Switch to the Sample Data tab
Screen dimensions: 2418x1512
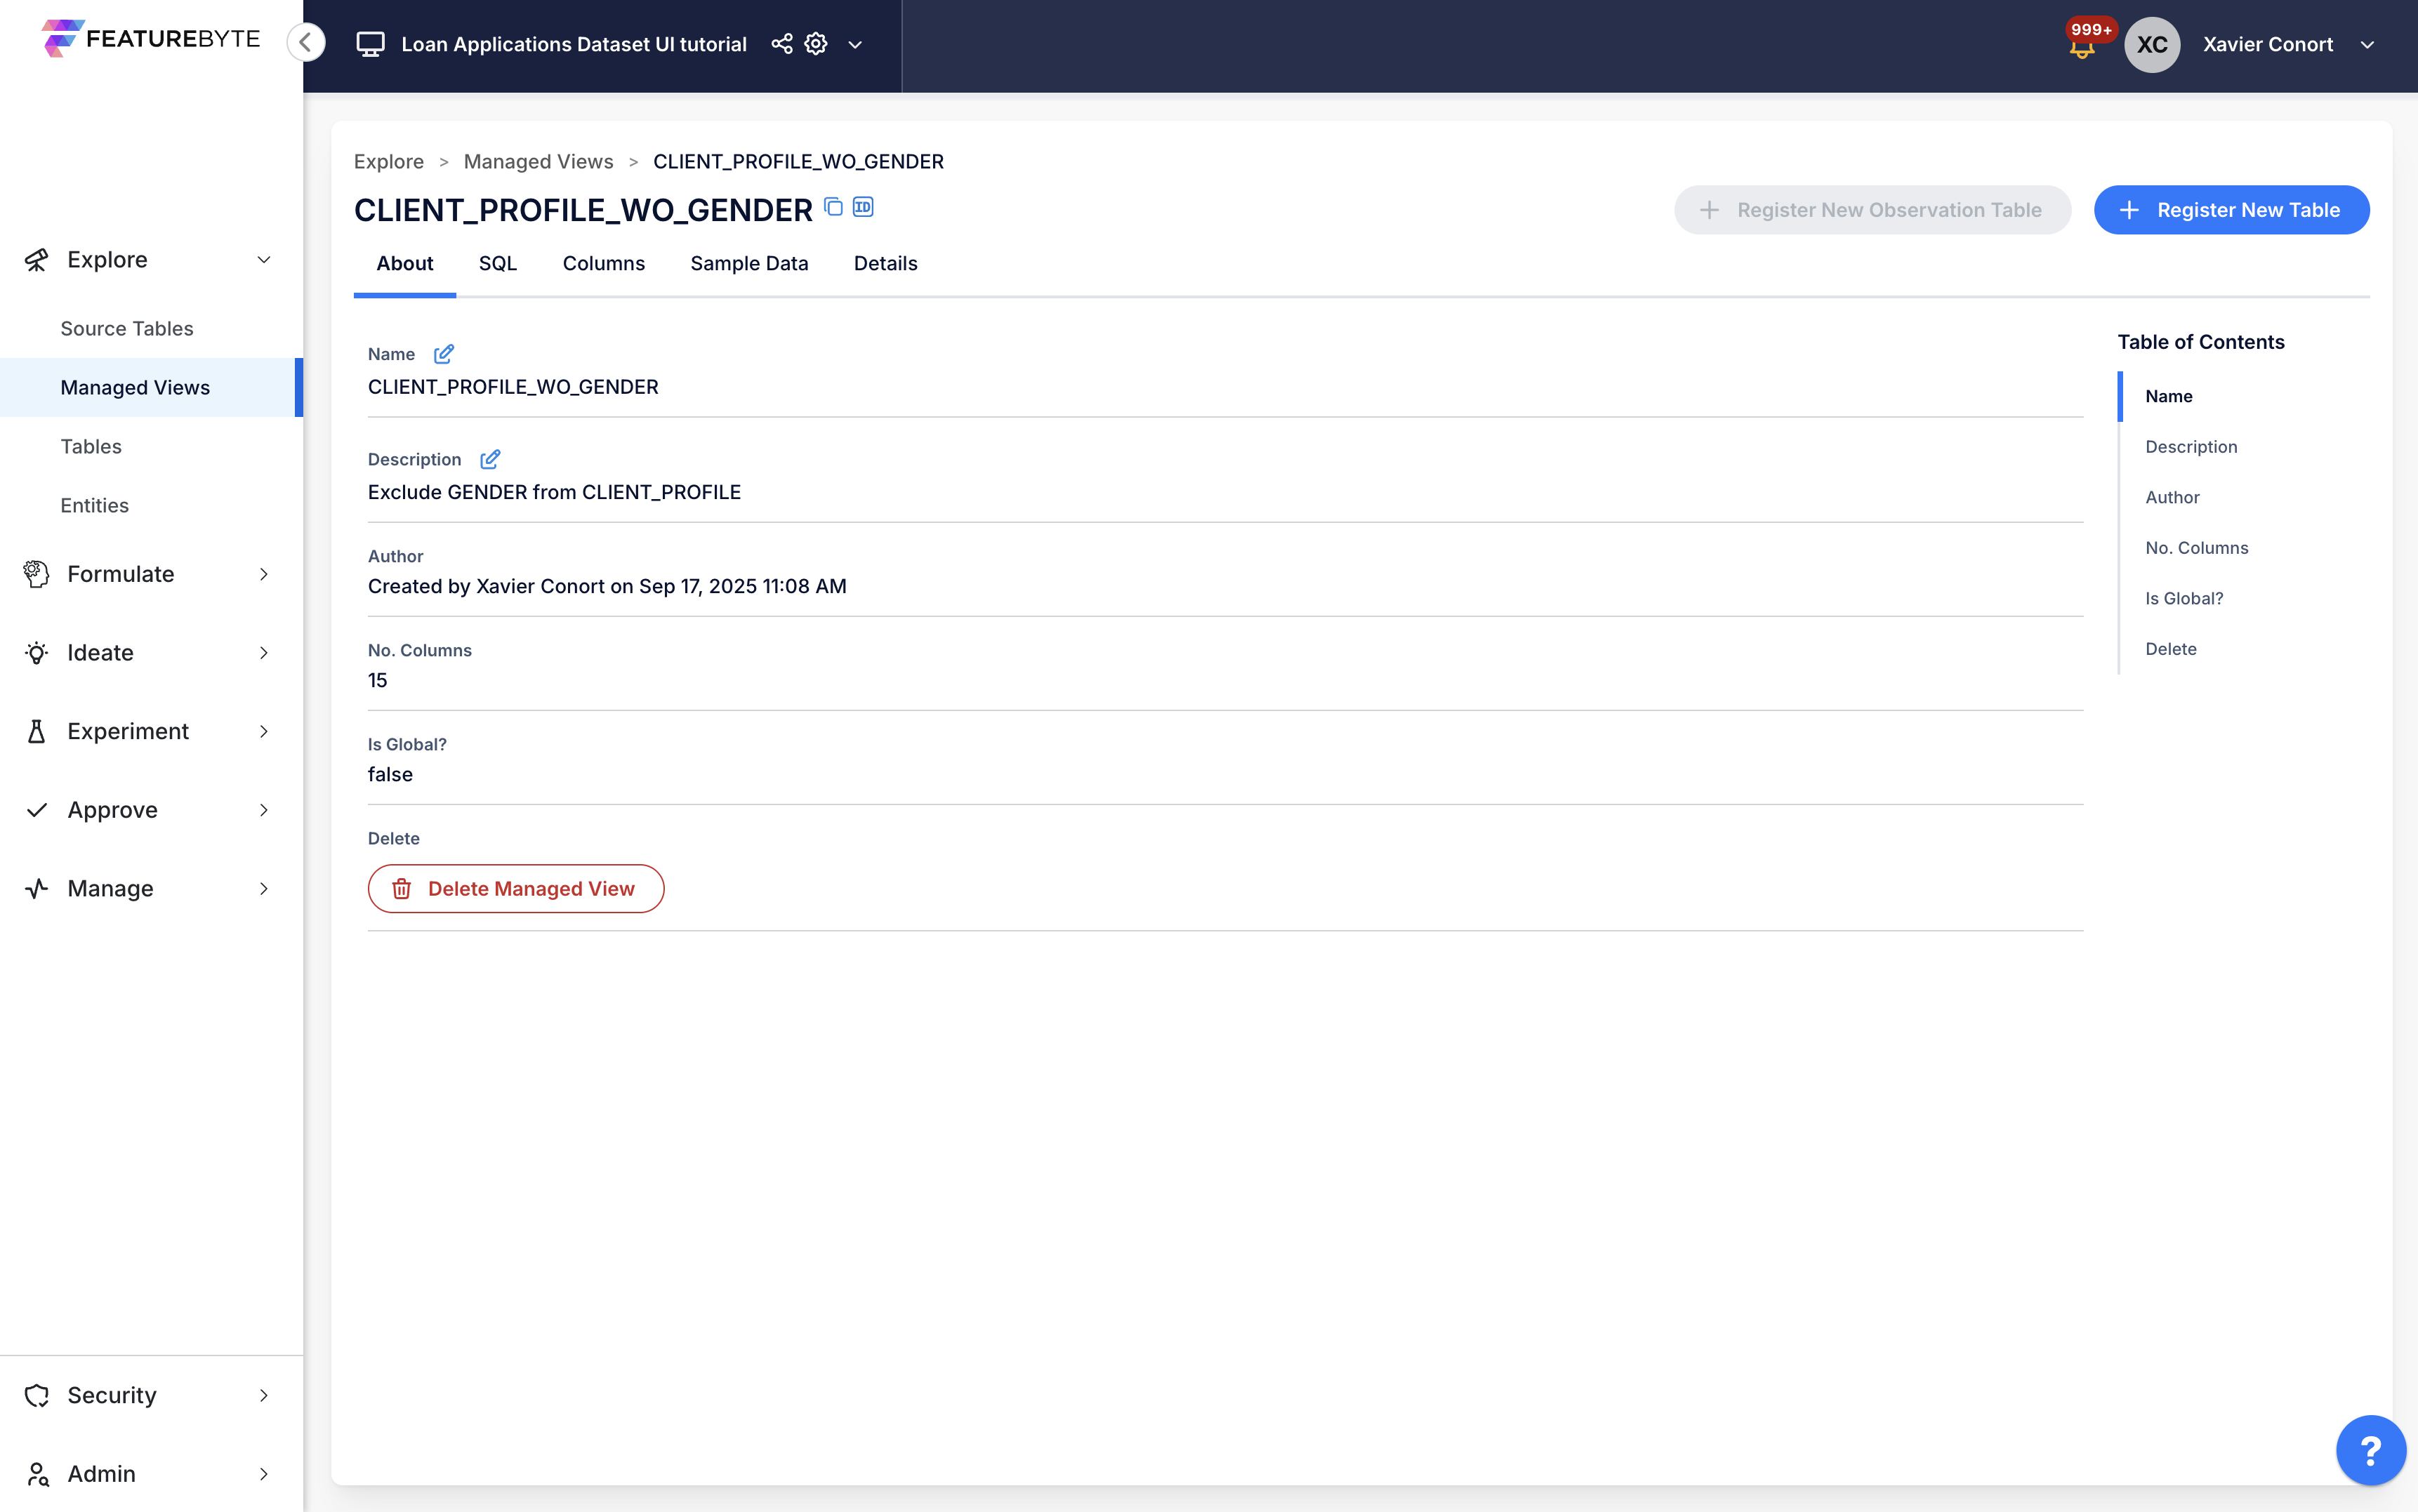click(749, 263)
